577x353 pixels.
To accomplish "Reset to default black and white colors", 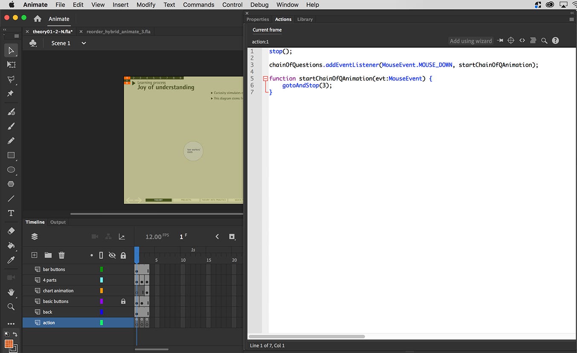I will pyautogui.click(x=7, y=334).
